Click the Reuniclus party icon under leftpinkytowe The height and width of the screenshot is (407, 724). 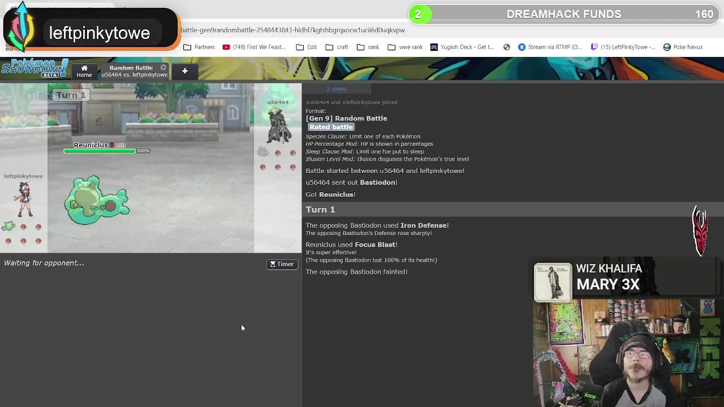[8, 227]
